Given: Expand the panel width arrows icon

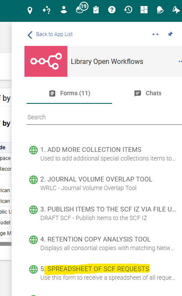Looking at the screenshot, I should (155, 34).
